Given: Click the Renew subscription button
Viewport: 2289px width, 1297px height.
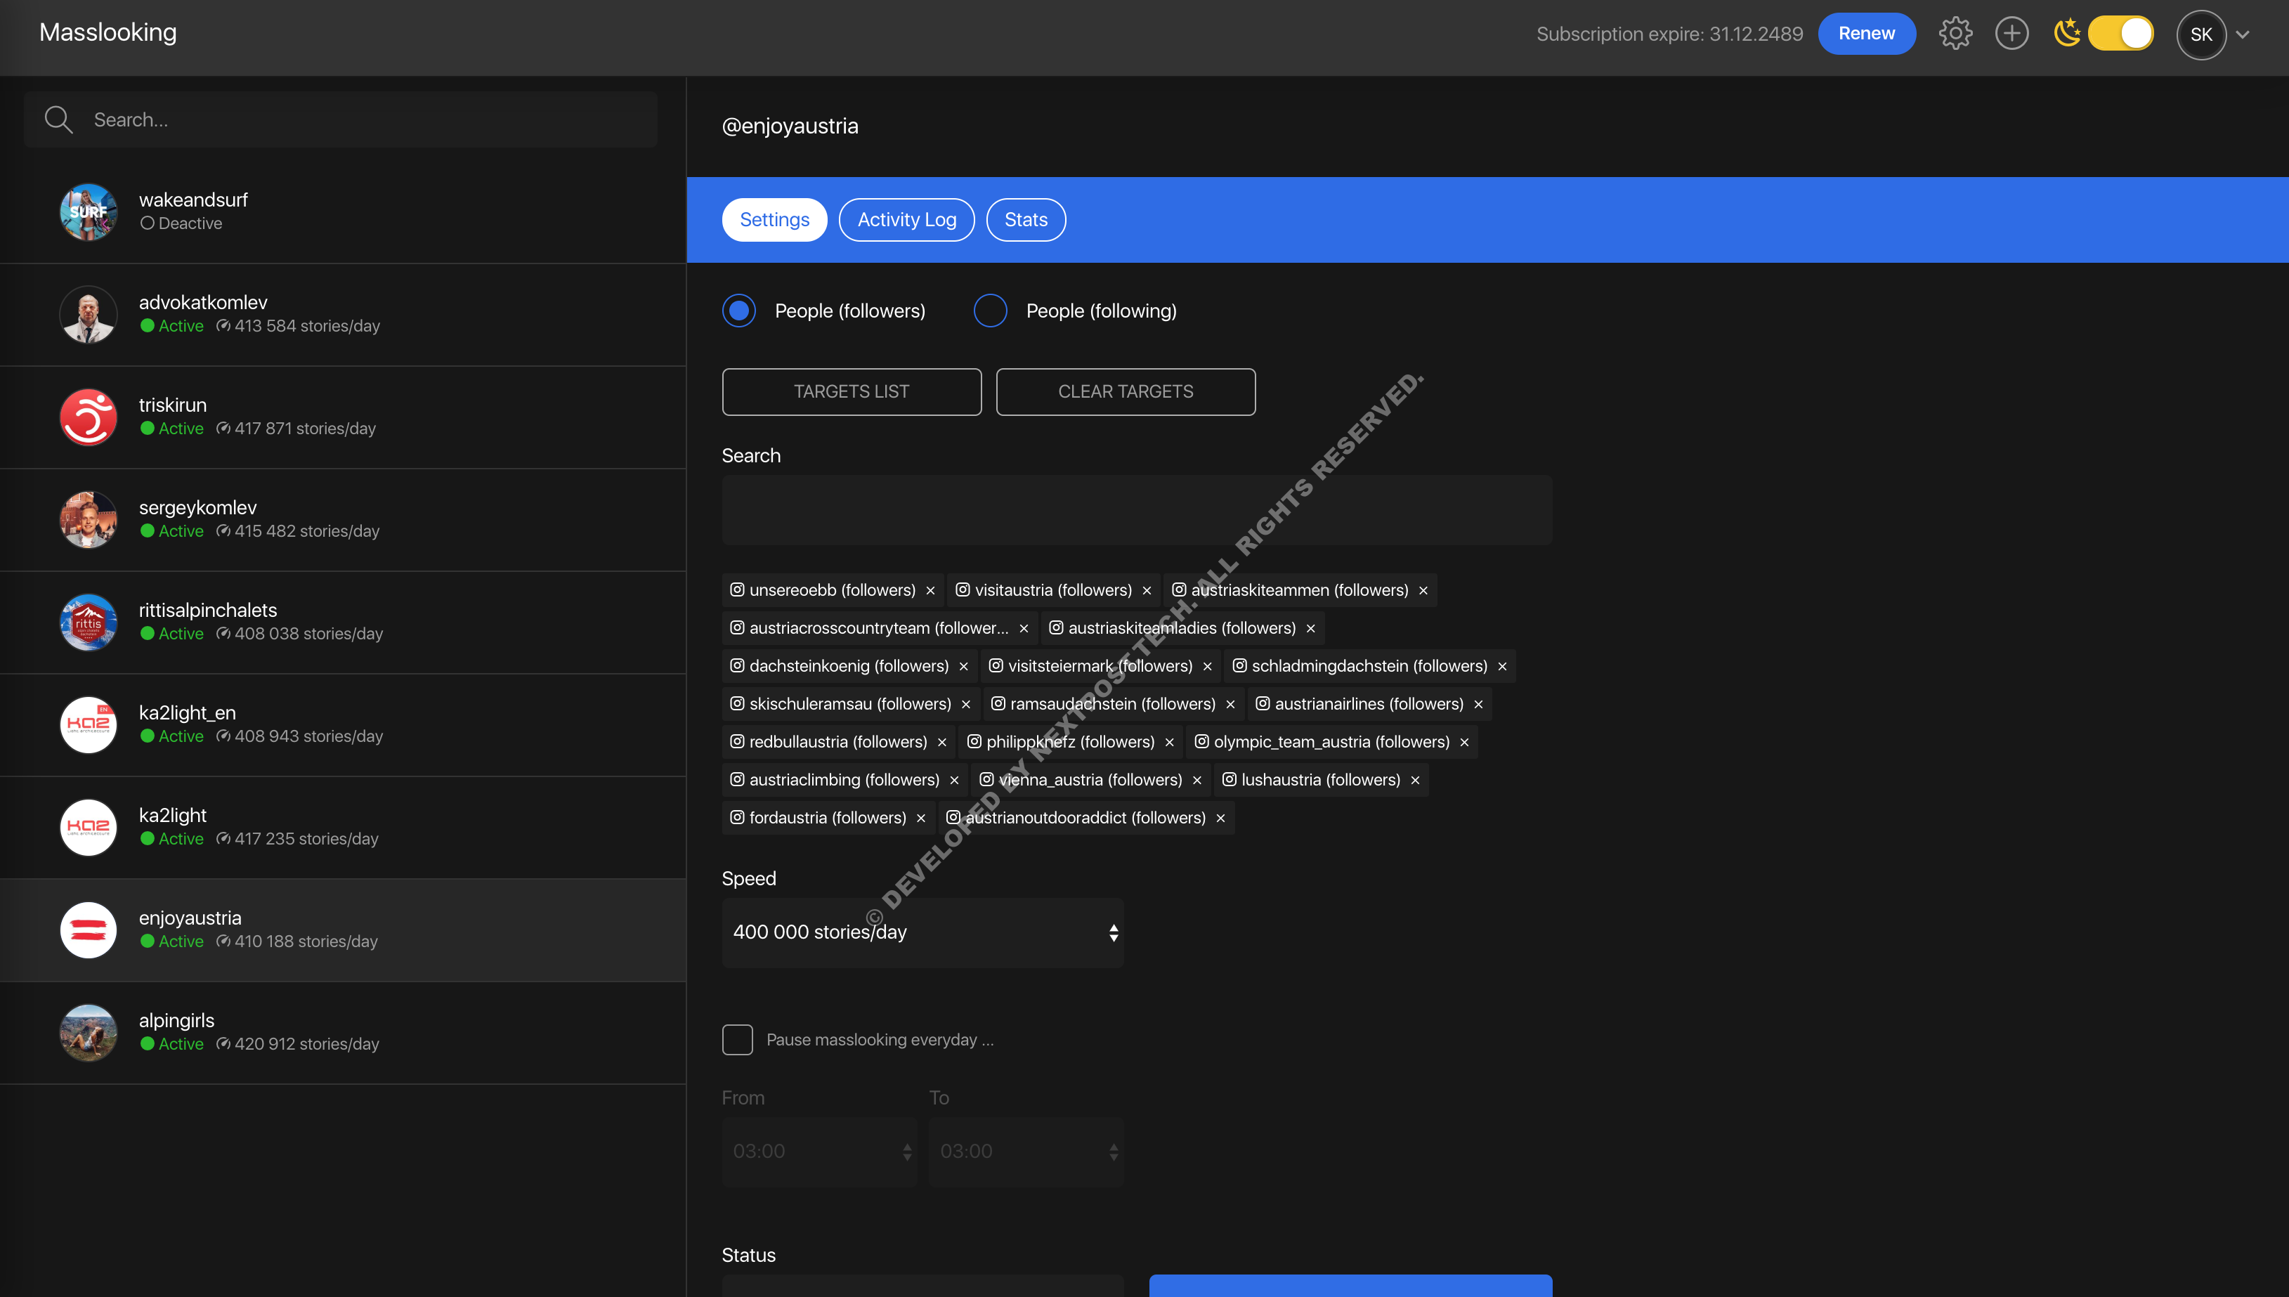Looking at the screenshot, I should tap(1866, 34).
